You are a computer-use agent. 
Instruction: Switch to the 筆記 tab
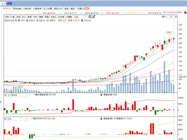point(73,9)
